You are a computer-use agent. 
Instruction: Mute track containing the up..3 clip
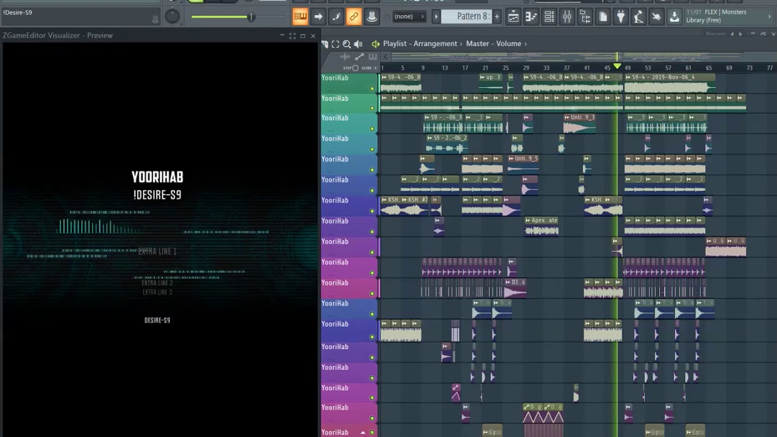(372, 89)
